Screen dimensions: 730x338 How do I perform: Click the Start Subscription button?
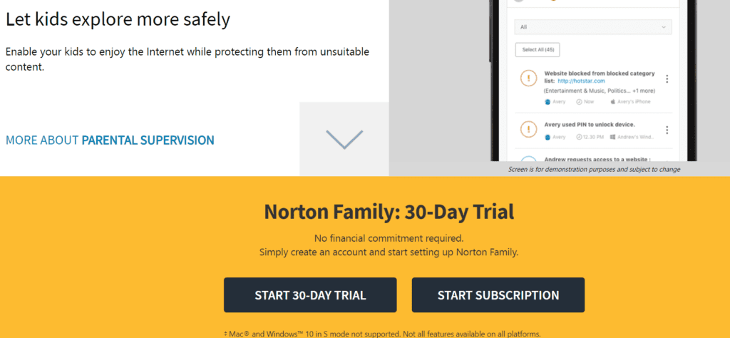point(498,295)
